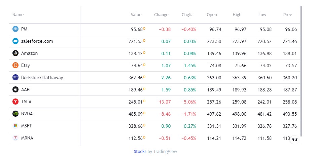Open the Berkshire Hathaway stock name
Image resolution: width=314 pixels, height=158 pixels.
coord(42,77)
